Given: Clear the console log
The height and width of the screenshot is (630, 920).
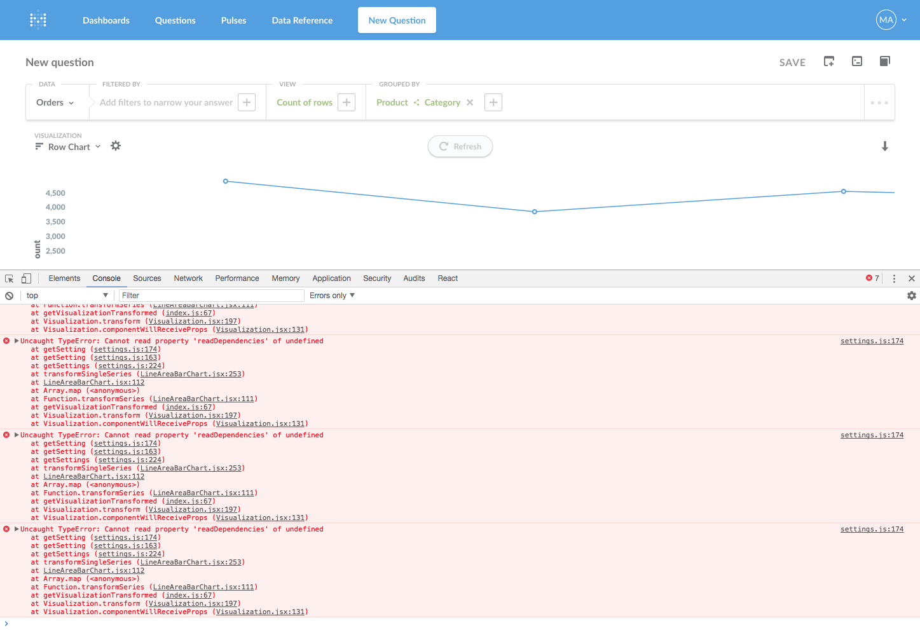Looking at the screenshot, I should (x=10, y=296).
